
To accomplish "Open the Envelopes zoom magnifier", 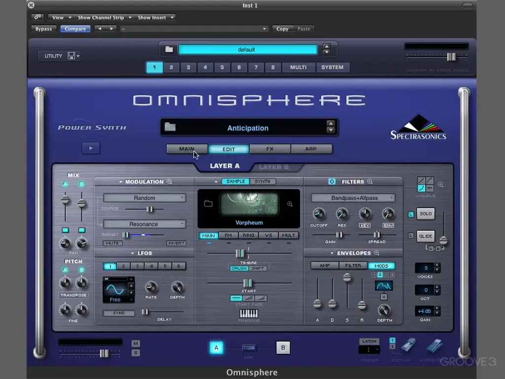I will click(376, 253).
